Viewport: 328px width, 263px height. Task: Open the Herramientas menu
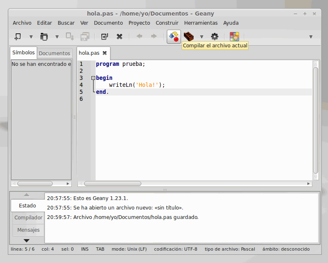201,23
